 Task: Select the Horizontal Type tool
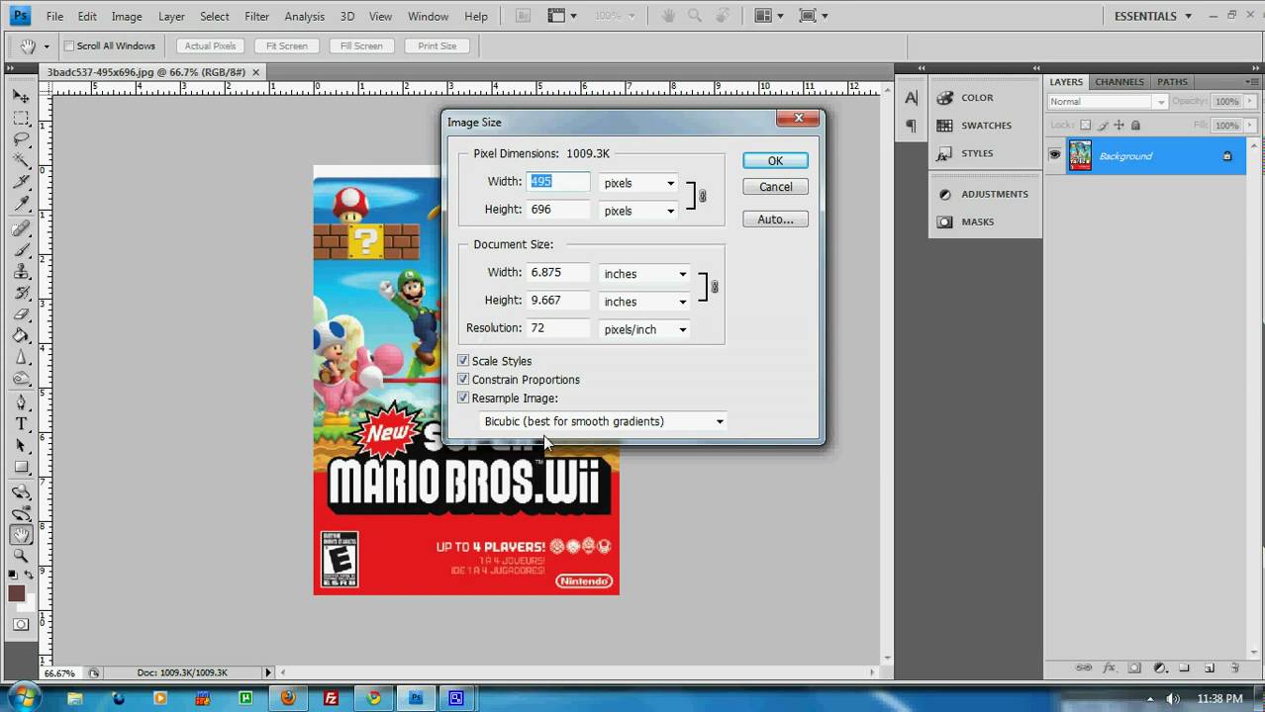tap(21, 424)
